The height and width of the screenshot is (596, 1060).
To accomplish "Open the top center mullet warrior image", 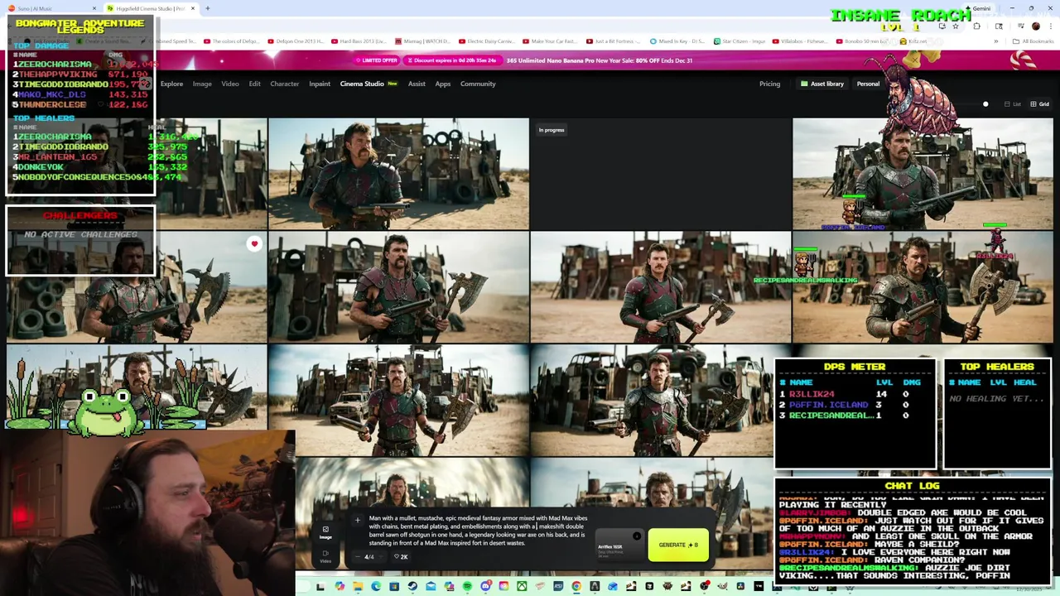I will (x=398, y=173).
